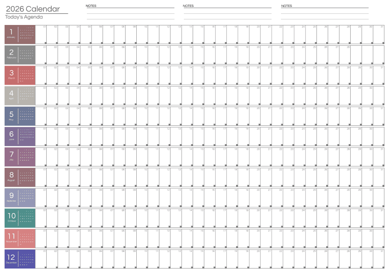Click the mini calendar in the February block
The image size is (389, 275).
coord(27,54)
